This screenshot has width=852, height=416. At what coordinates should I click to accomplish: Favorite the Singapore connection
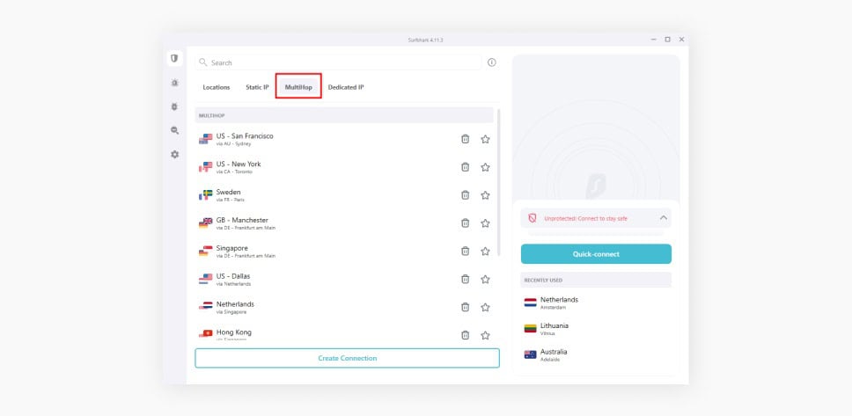485,251
